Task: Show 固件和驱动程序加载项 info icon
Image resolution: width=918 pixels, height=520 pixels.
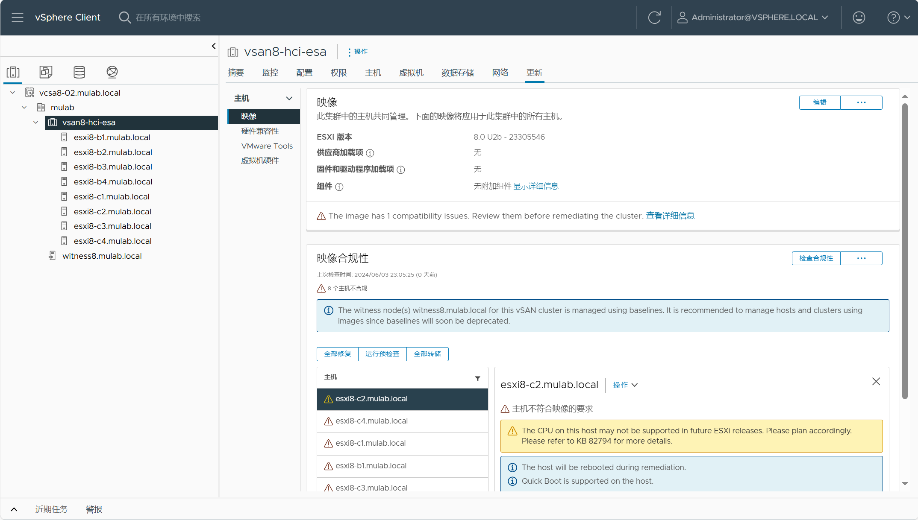Action: click(x=401, y=170)
